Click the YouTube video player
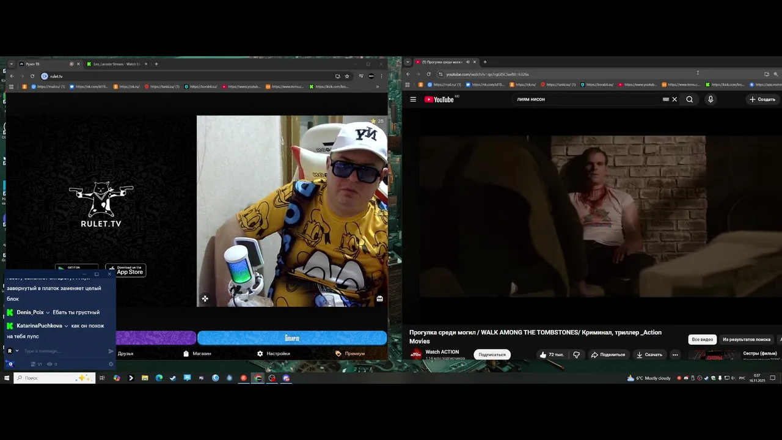This screenshot has height=440, width=782. pyautogui.click(x=592, y=216)
